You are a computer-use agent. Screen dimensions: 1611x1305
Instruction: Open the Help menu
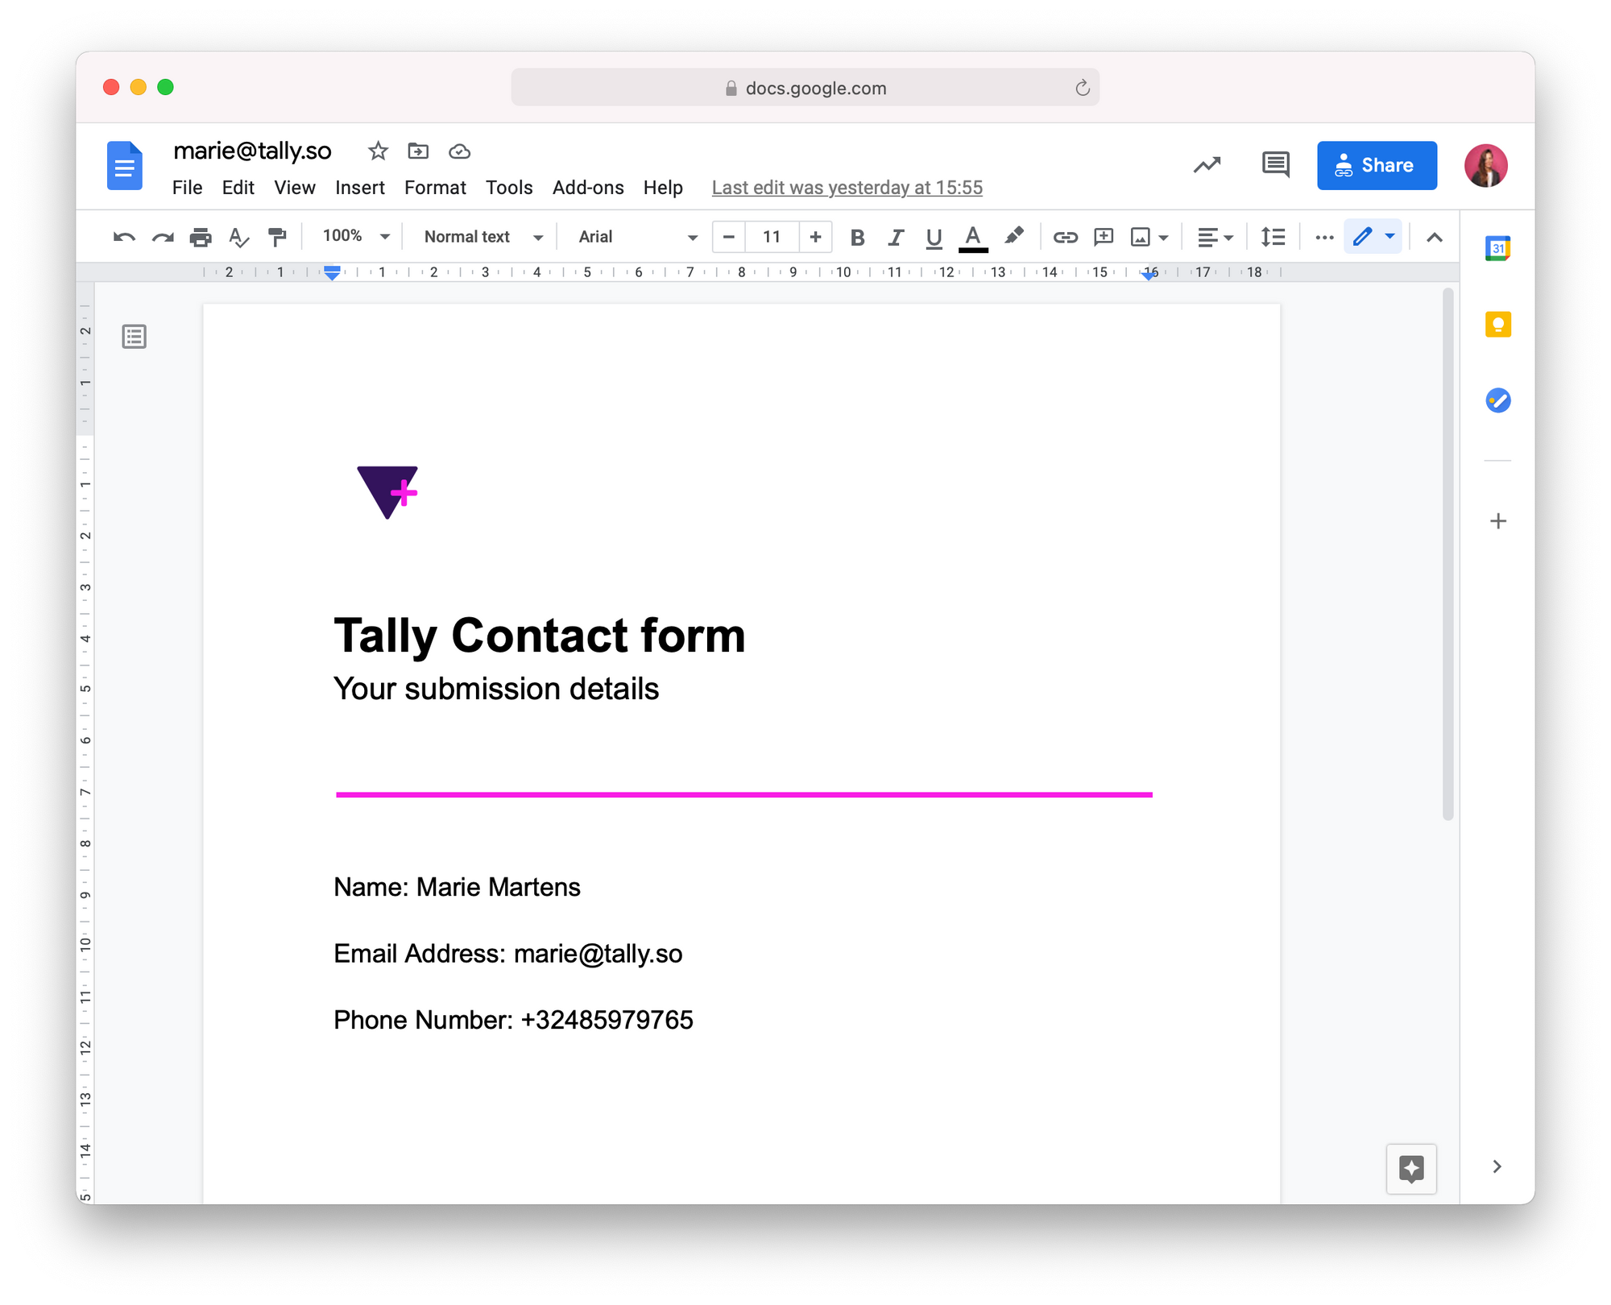[x=663, y=188]
